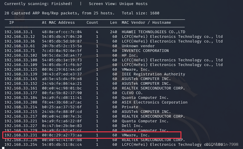This screenshot has width=243, height=149.
Task: Click INVENTEC CORPORATION vendor text
Action: (145, 51)
